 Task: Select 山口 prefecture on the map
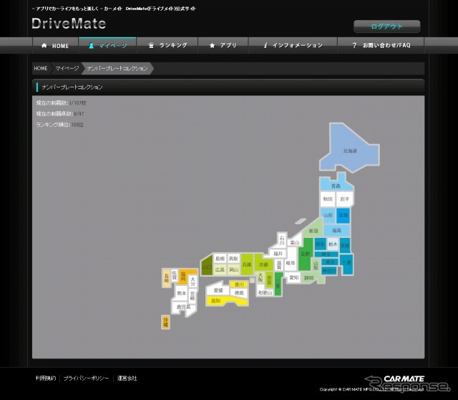point(207,267)
